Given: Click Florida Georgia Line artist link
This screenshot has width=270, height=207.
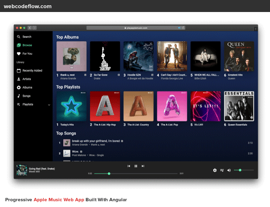Looking at the screenshot, I should (x=172, y=78).
